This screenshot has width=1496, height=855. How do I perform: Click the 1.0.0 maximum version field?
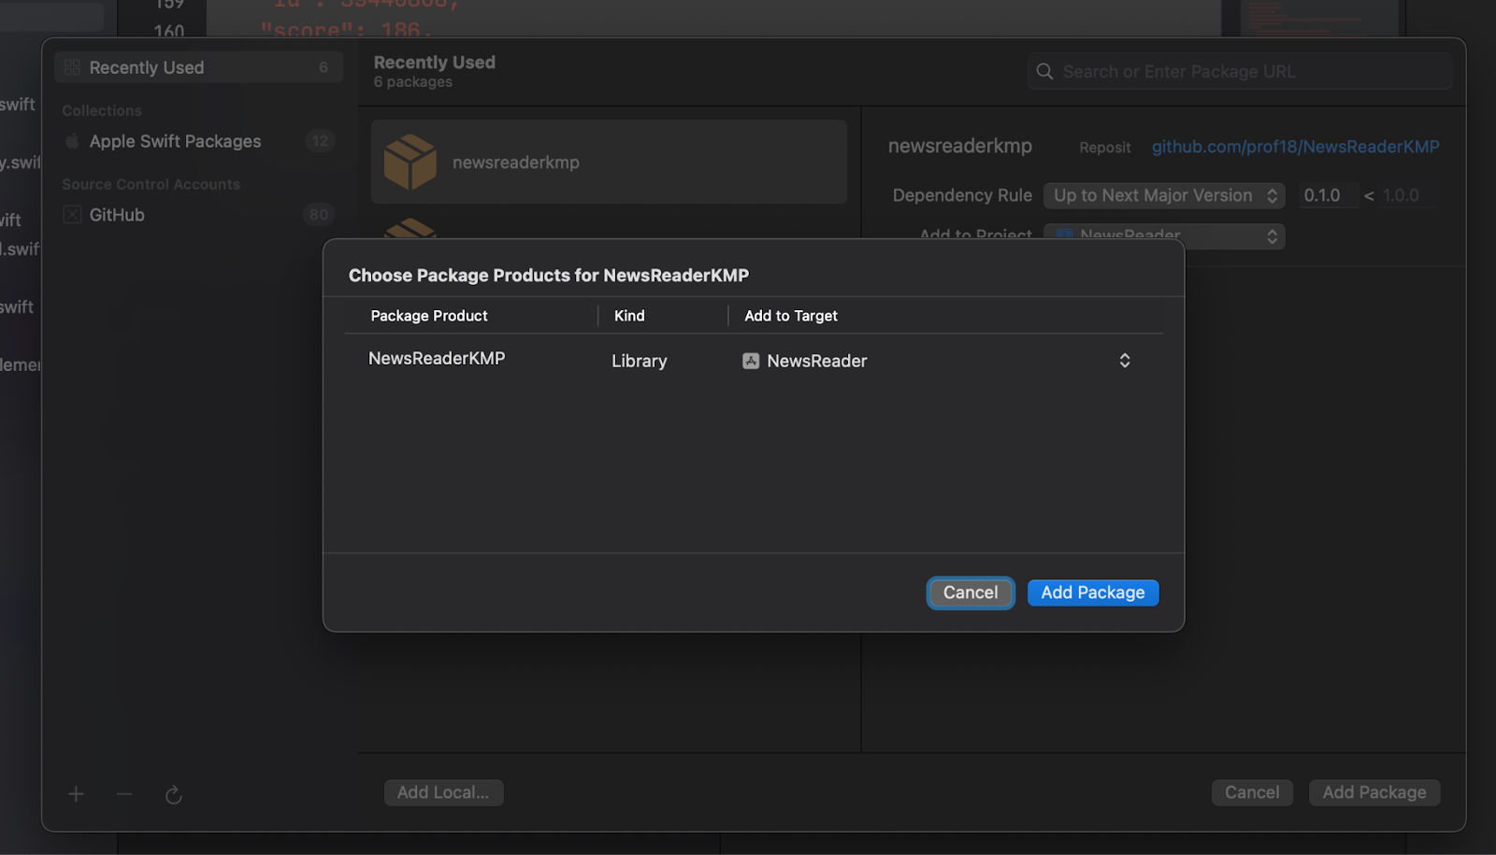click(1407, 195)
